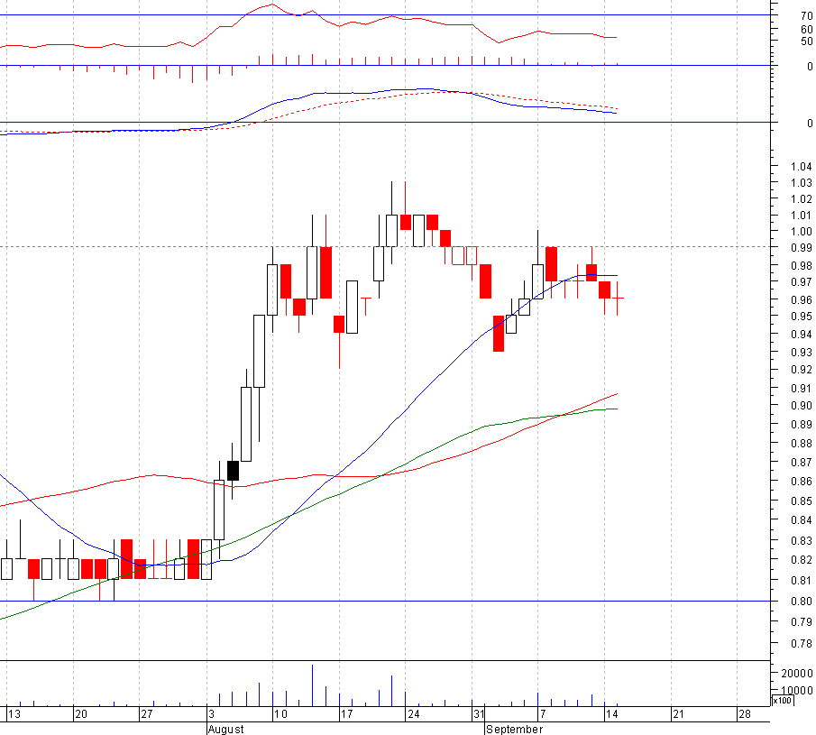Screen dimensions: 816x735
Task: Pick the 0.86 value on price scale
Action: coord(801,482)
